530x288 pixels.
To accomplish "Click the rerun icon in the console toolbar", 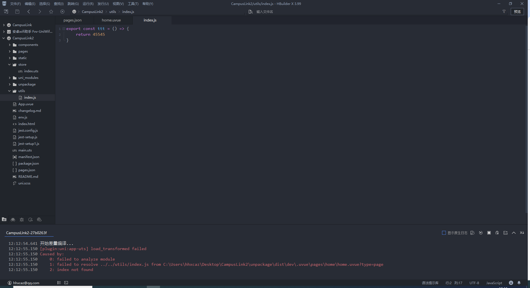I will pyautogui.click(x=481, y=233).
